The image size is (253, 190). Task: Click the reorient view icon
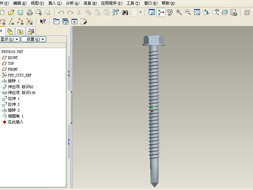click(x=206, y=12)
